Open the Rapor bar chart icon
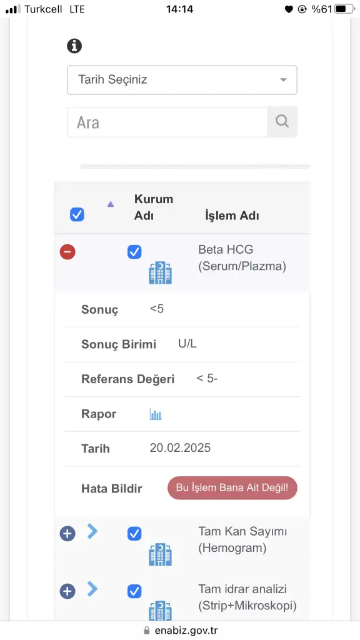The height and width of the screenshot is (640, 360). tap(156, 414)
